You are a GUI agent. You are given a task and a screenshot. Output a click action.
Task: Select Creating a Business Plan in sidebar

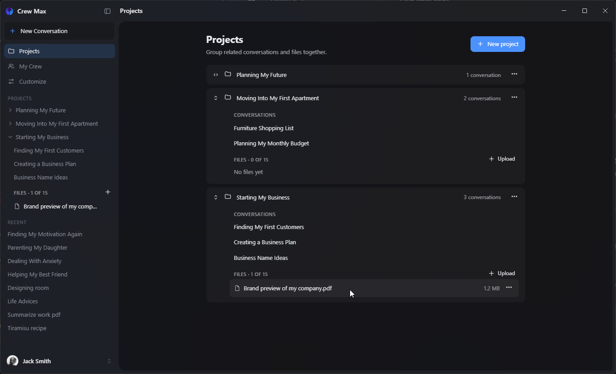pyautogui.click(x=45, y=164)
